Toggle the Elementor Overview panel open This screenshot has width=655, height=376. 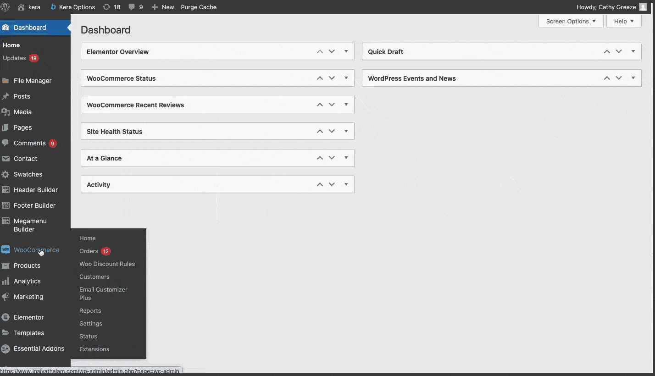(346, 51)
